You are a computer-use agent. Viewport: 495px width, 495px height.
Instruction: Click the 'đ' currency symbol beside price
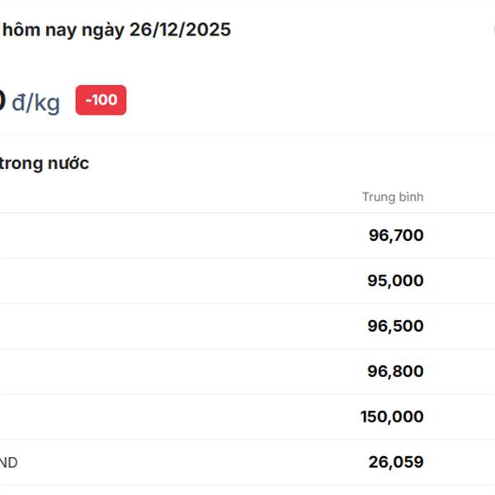click(x=19, y=103)
